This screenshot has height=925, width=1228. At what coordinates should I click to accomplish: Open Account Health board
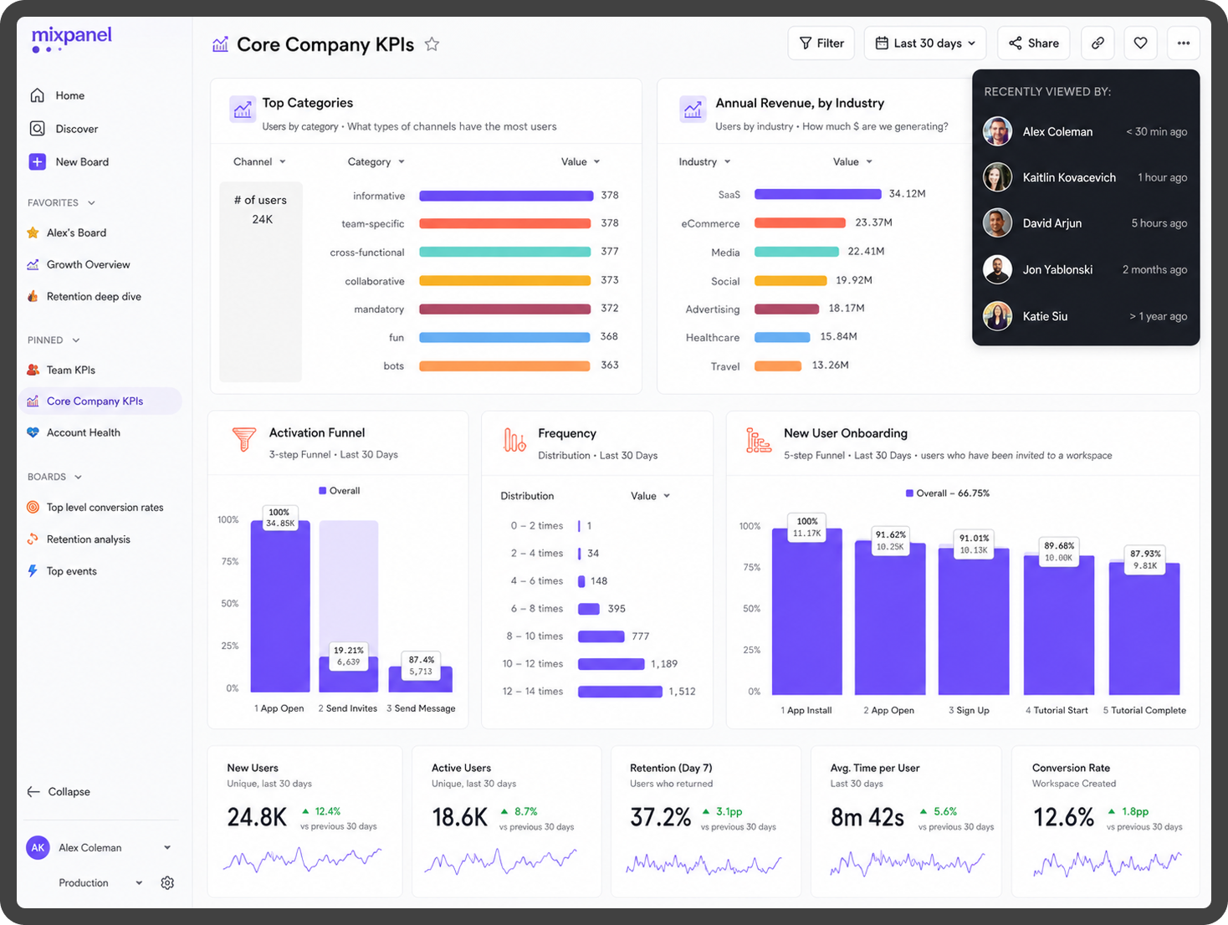(x=74, y=432)
